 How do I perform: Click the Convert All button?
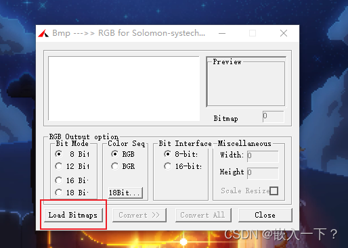[x=203, y=215]
